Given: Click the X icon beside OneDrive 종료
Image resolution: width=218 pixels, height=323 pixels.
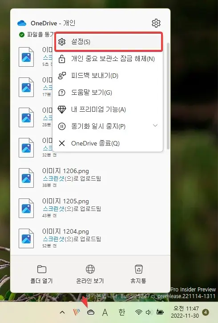Looking at the screenshot, I should tap(62, 143).
